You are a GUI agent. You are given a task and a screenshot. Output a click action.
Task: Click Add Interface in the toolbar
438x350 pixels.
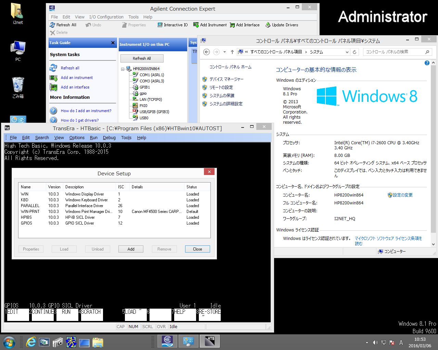click(x=245, y=25)
